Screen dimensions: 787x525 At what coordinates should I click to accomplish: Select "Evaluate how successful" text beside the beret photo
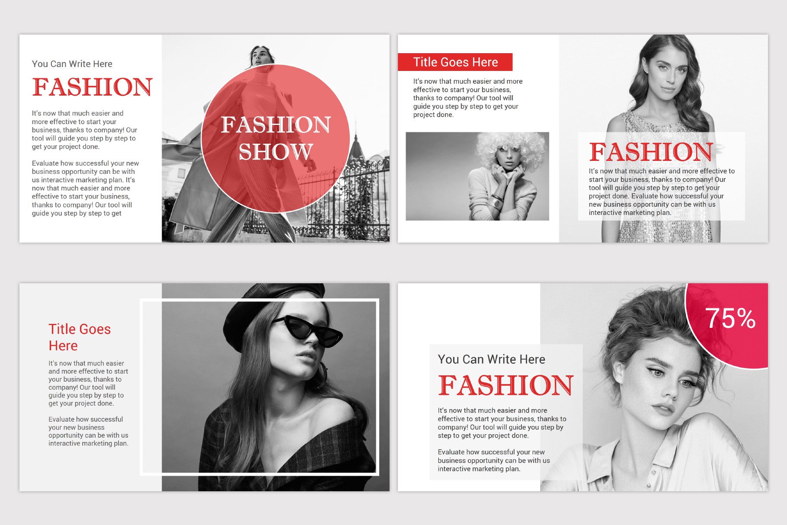tap(88, 431)
